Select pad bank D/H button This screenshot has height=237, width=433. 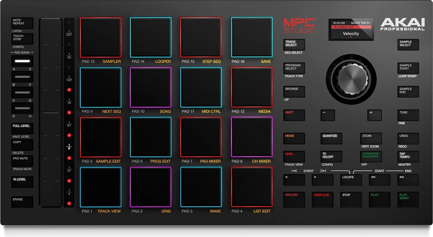(22, 108)
